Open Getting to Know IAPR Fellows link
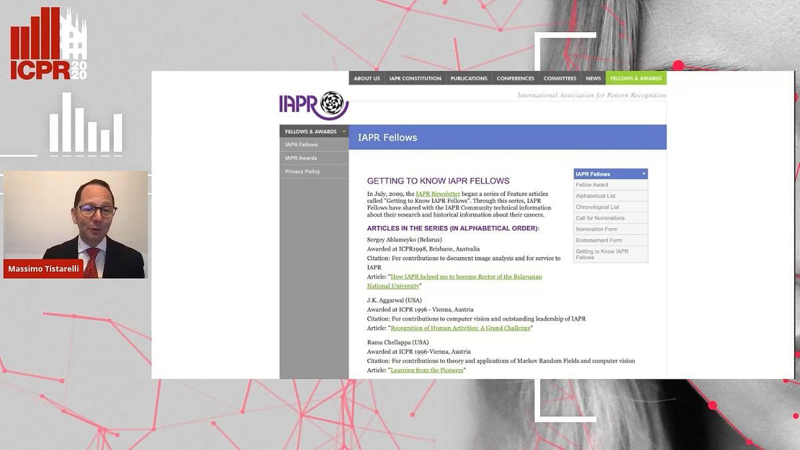Screen dimensions: 800x450 611,254
